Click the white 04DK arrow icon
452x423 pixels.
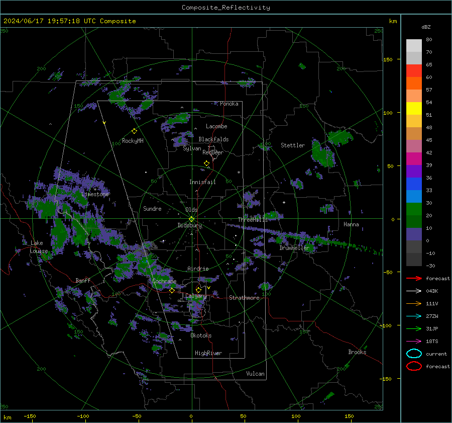(x=414, y=291)
